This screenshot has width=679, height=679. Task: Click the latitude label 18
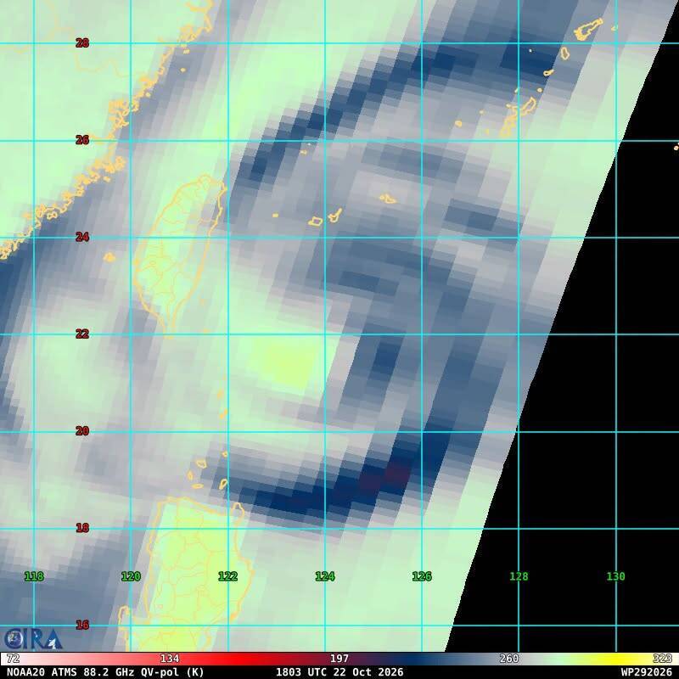82,528
